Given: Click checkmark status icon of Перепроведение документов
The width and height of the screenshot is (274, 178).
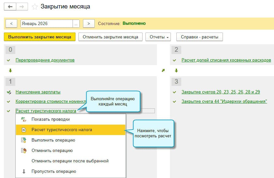Looking at the screenshot, I should [x=8, y=60].
